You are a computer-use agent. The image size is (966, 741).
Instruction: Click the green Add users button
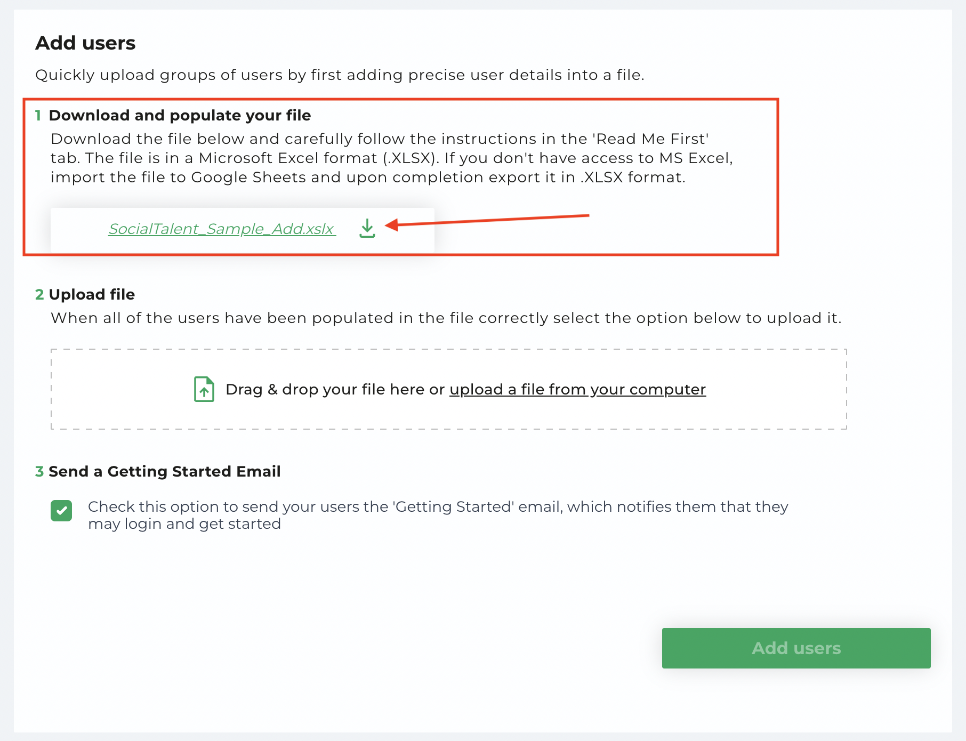pyautogui.click(x=796, y=648)
